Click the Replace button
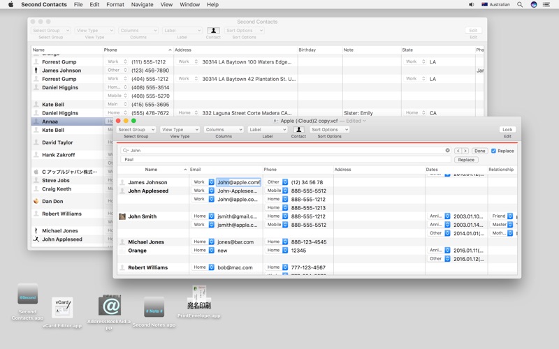This screenshot has height=349, width=559. (x=466, y=160)
